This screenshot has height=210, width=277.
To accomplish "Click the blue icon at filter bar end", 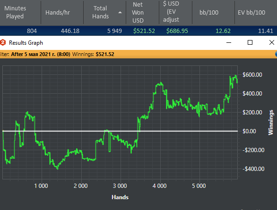I will coord(276,54).
